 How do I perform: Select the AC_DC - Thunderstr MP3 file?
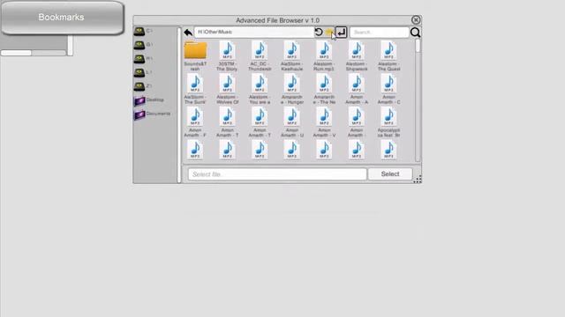[260, 55]
